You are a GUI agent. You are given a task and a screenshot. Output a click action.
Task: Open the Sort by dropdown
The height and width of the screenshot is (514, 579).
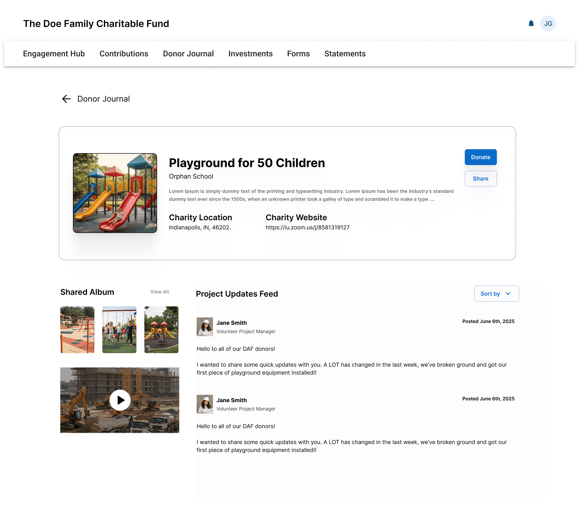(496, 293)
